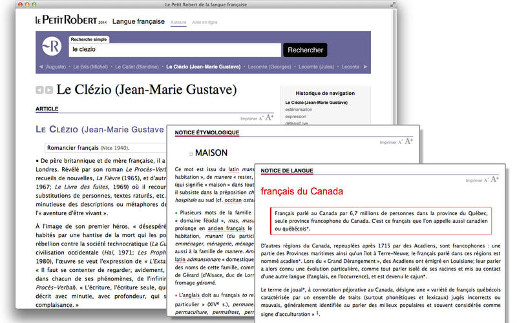Click the main window's vertical scrollbar

[394, 66]
